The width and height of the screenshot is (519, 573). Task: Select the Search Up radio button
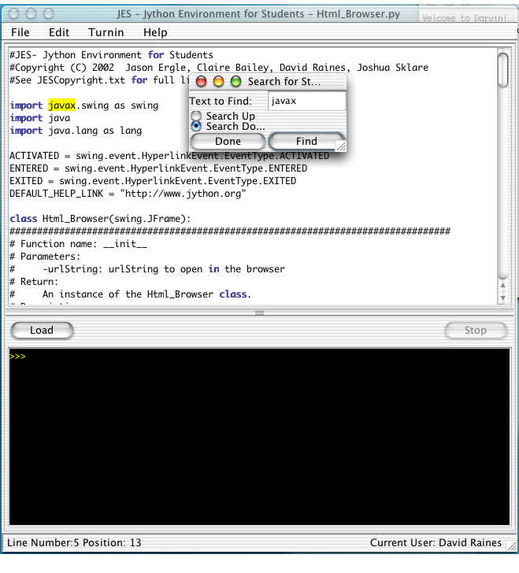tap(196, 116)
